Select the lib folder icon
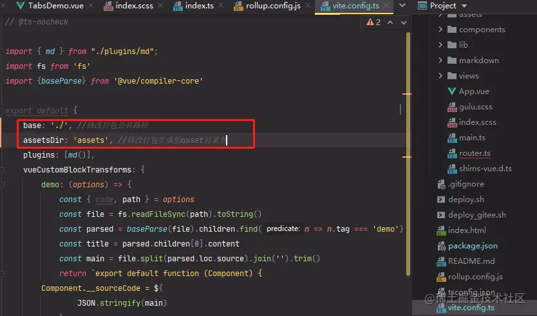This screenshot has width=537, height=316. [x=452, y=45]
